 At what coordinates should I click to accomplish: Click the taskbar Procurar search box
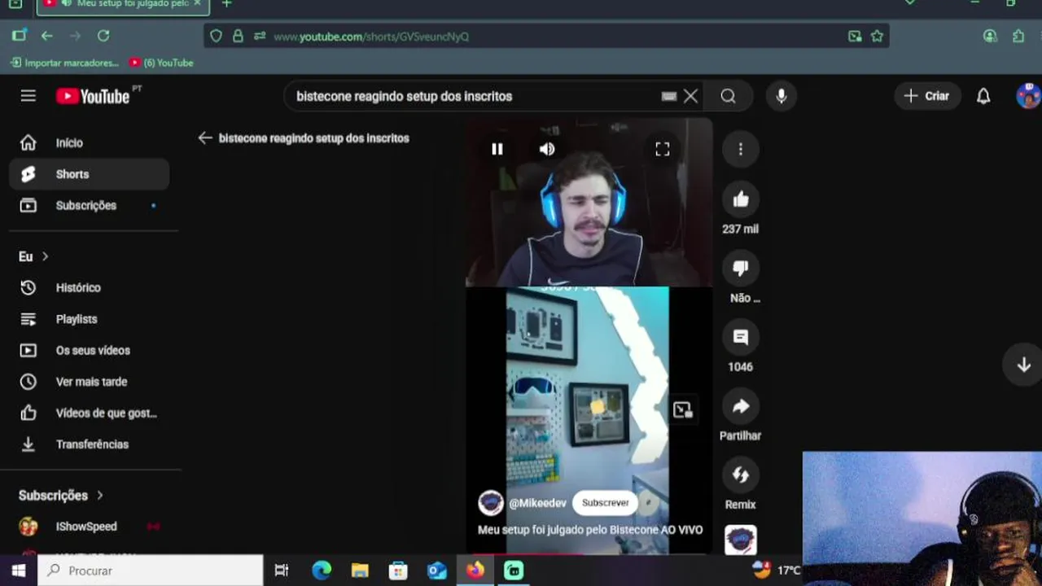point(151,571)
